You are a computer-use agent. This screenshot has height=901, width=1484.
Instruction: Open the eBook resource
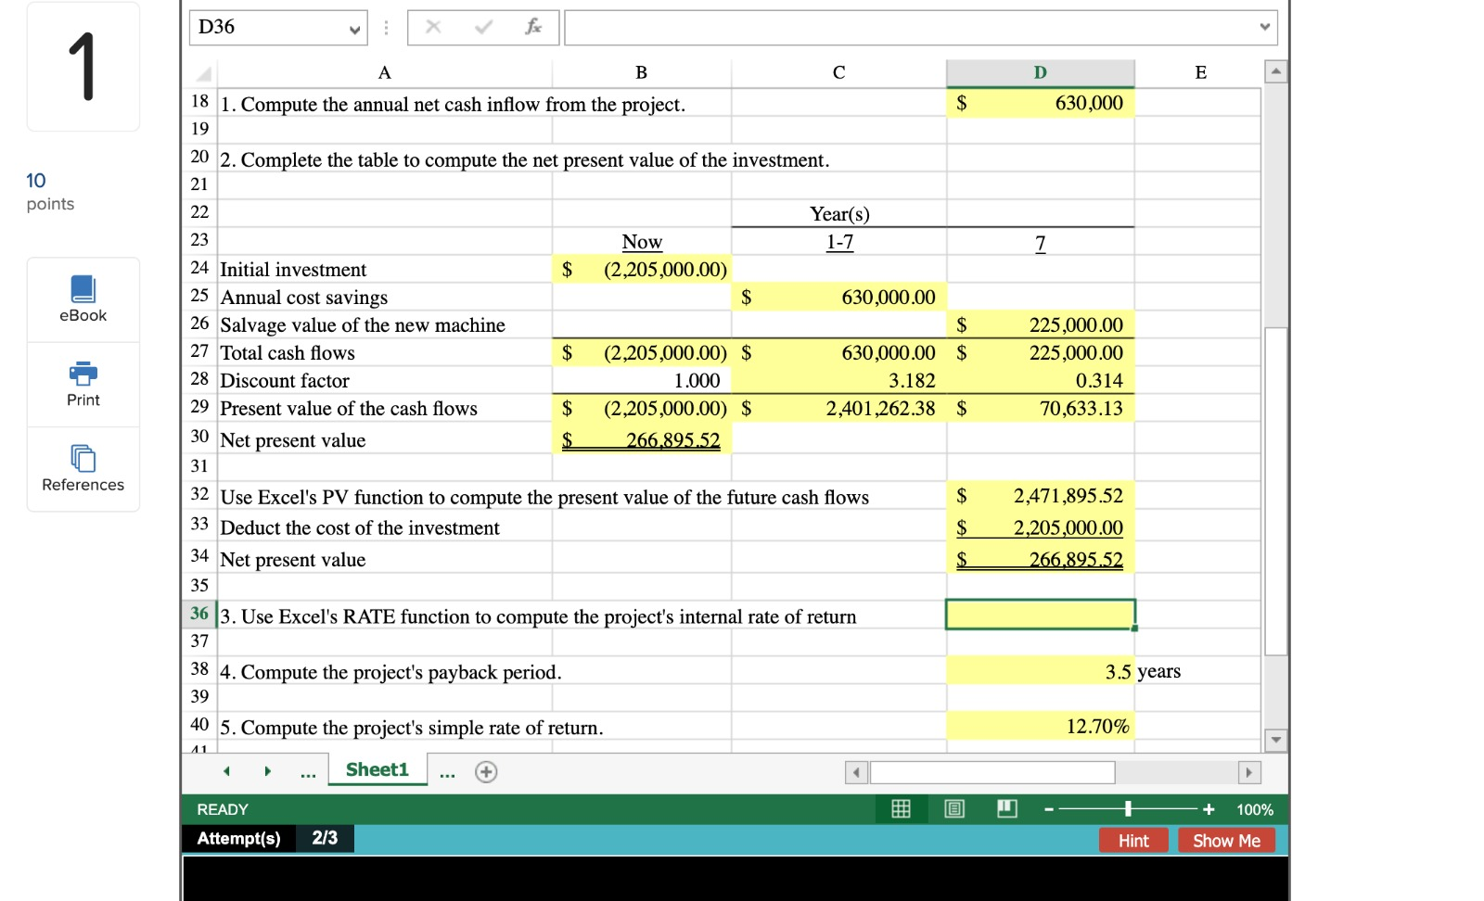click(83, 299)
